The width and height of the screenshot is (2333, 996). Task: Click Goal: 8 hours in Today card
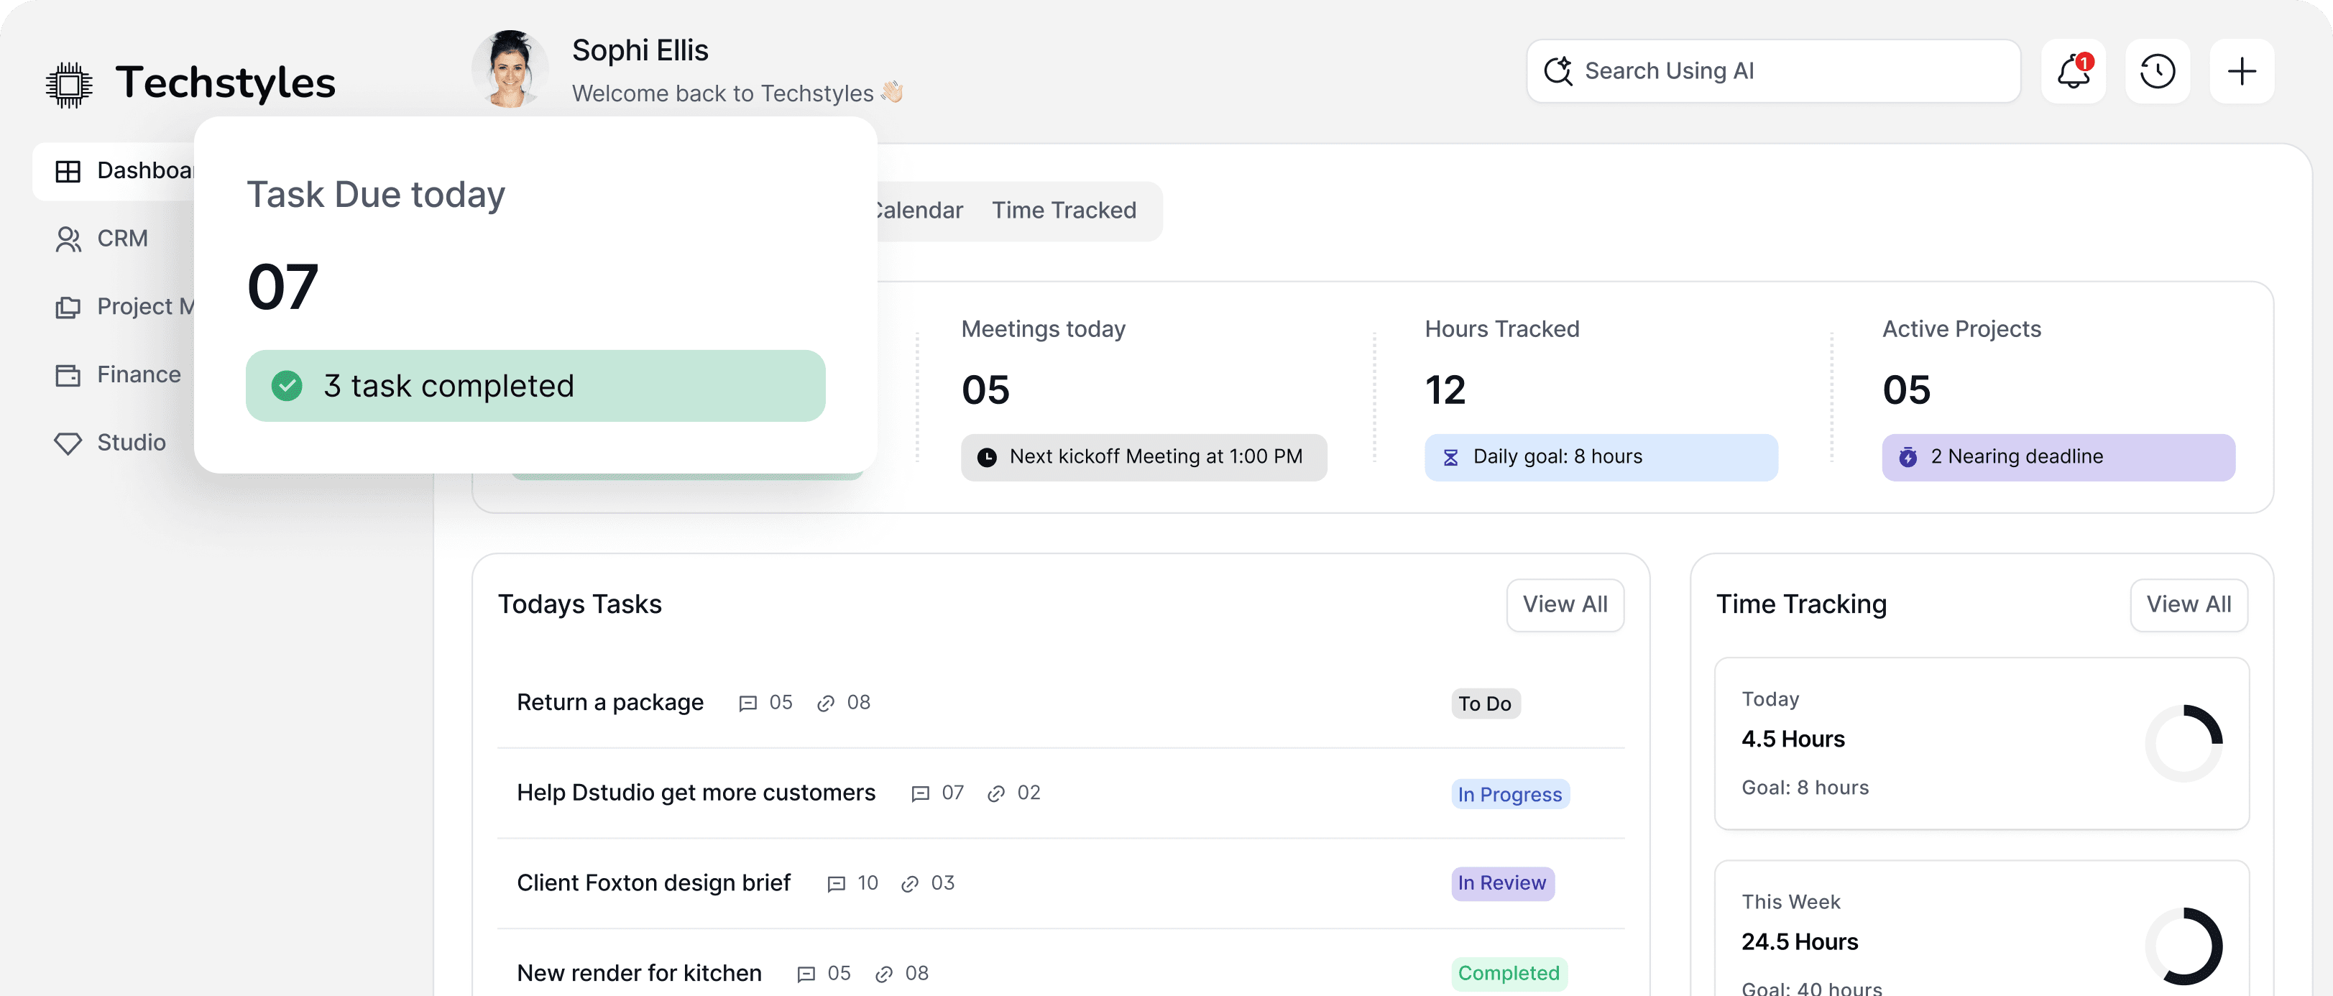pyautogui.click(x=1804, y=788)
